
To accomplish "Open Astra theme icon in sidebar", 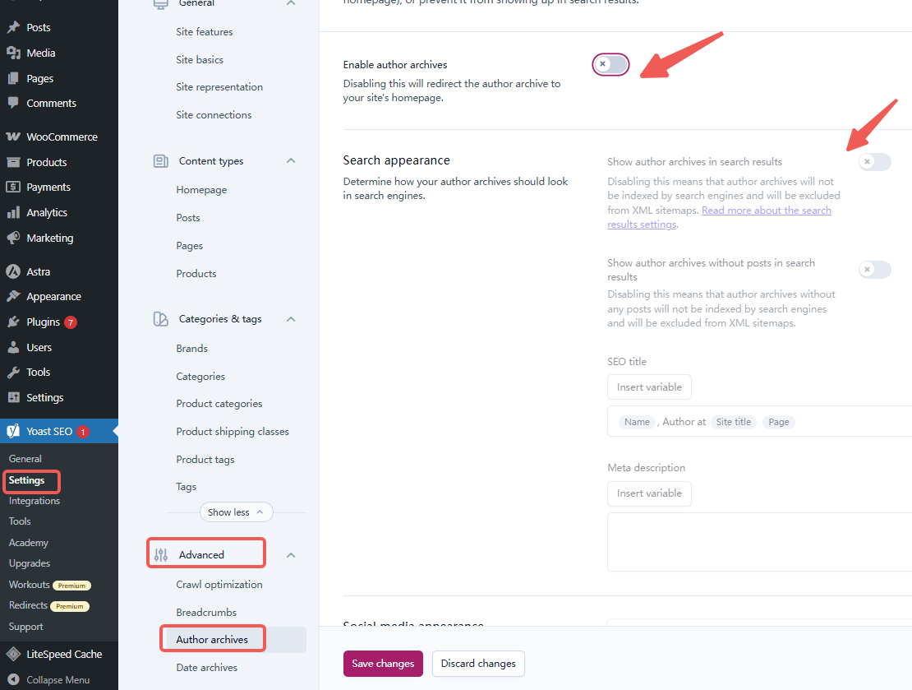I will tap(13, 271).
